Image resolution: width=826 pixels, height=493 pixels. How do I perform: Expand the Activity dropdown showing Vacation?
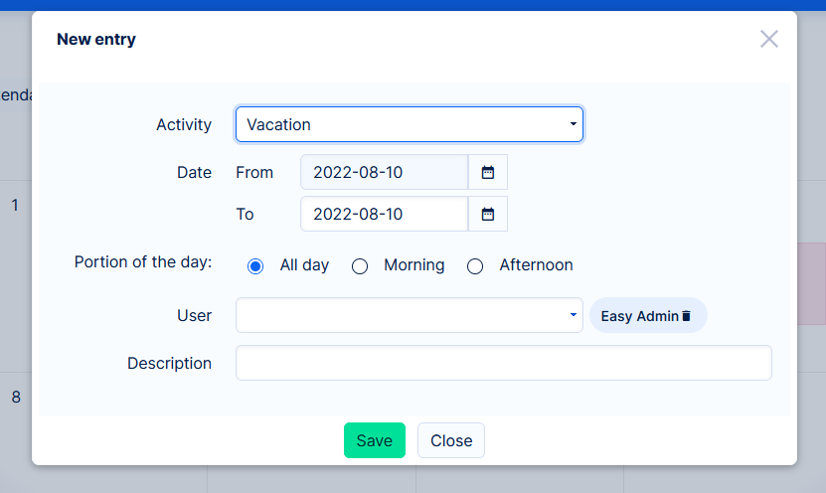click(x=409, y=124)
